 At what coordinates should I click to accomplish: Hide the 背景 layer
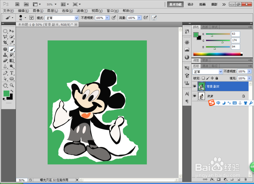pos(195,96)
